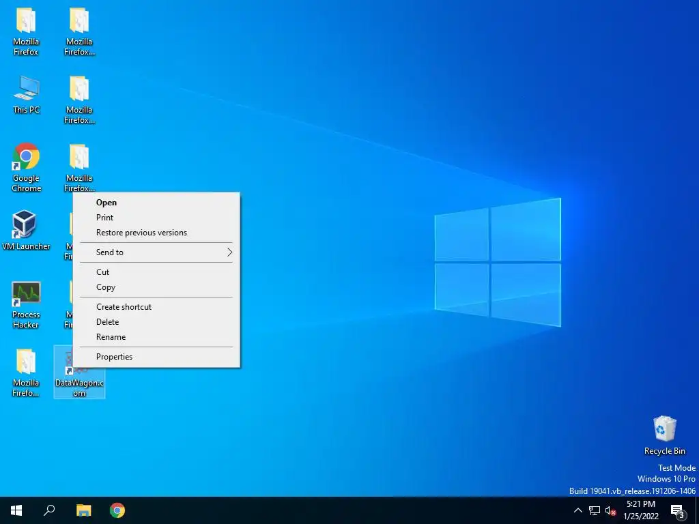The height and width of the screenshot is (524, 699).
Task: Open the Windows Start menu
Action: [16, 510]
